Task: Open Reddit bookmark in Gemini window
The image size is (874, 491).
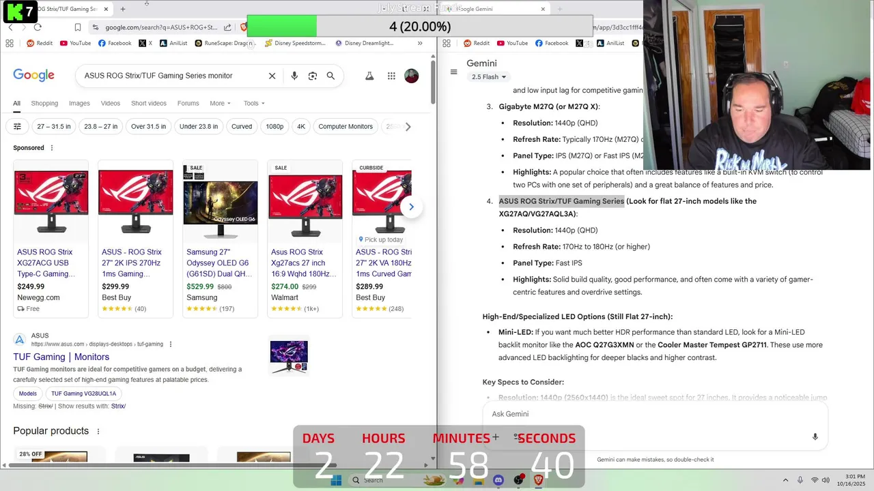Action: click(476, 43)
